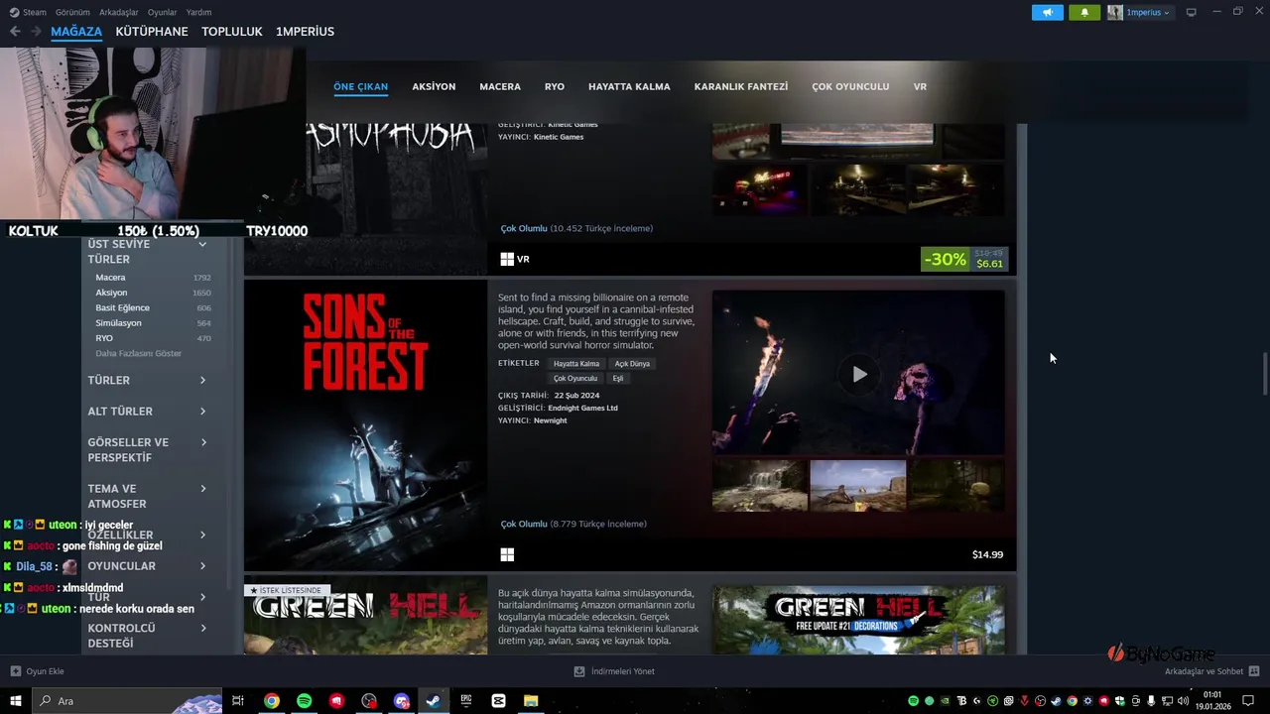
Task: Open the Oyunlar menu
Action: (x=162, y=13)
